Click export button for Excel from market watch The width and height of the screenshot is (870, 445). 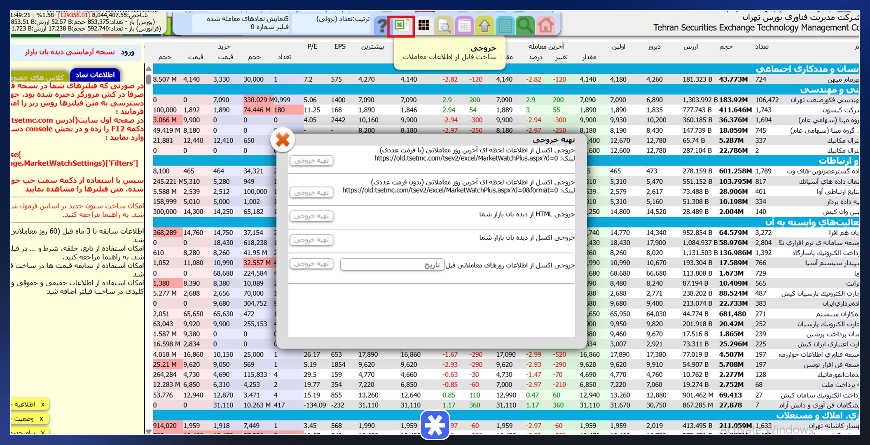pos(311,240)
